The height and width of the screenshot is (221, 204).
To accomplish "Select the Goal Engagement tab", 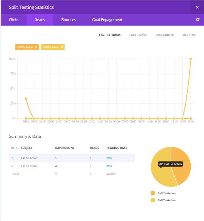I will (x=107, y=20).
